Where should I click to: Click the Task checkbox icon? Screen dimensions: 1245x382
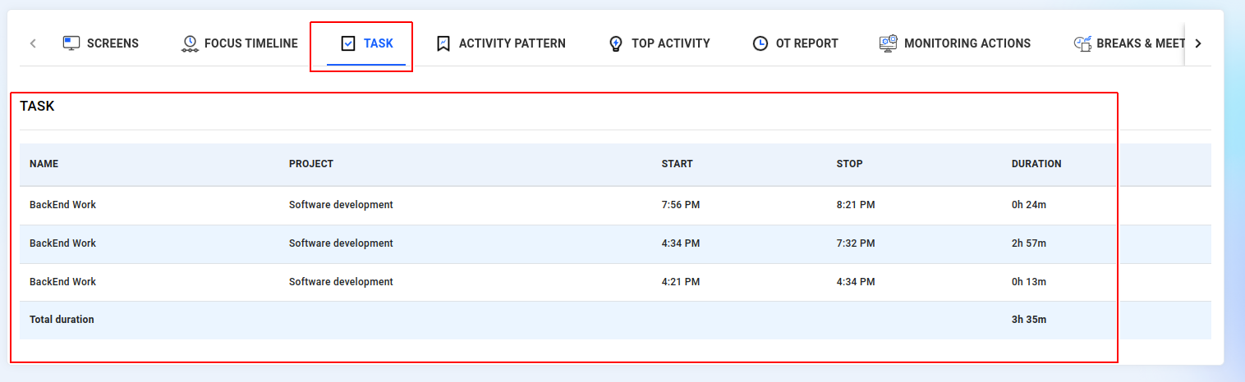click(x=348, y=43)
